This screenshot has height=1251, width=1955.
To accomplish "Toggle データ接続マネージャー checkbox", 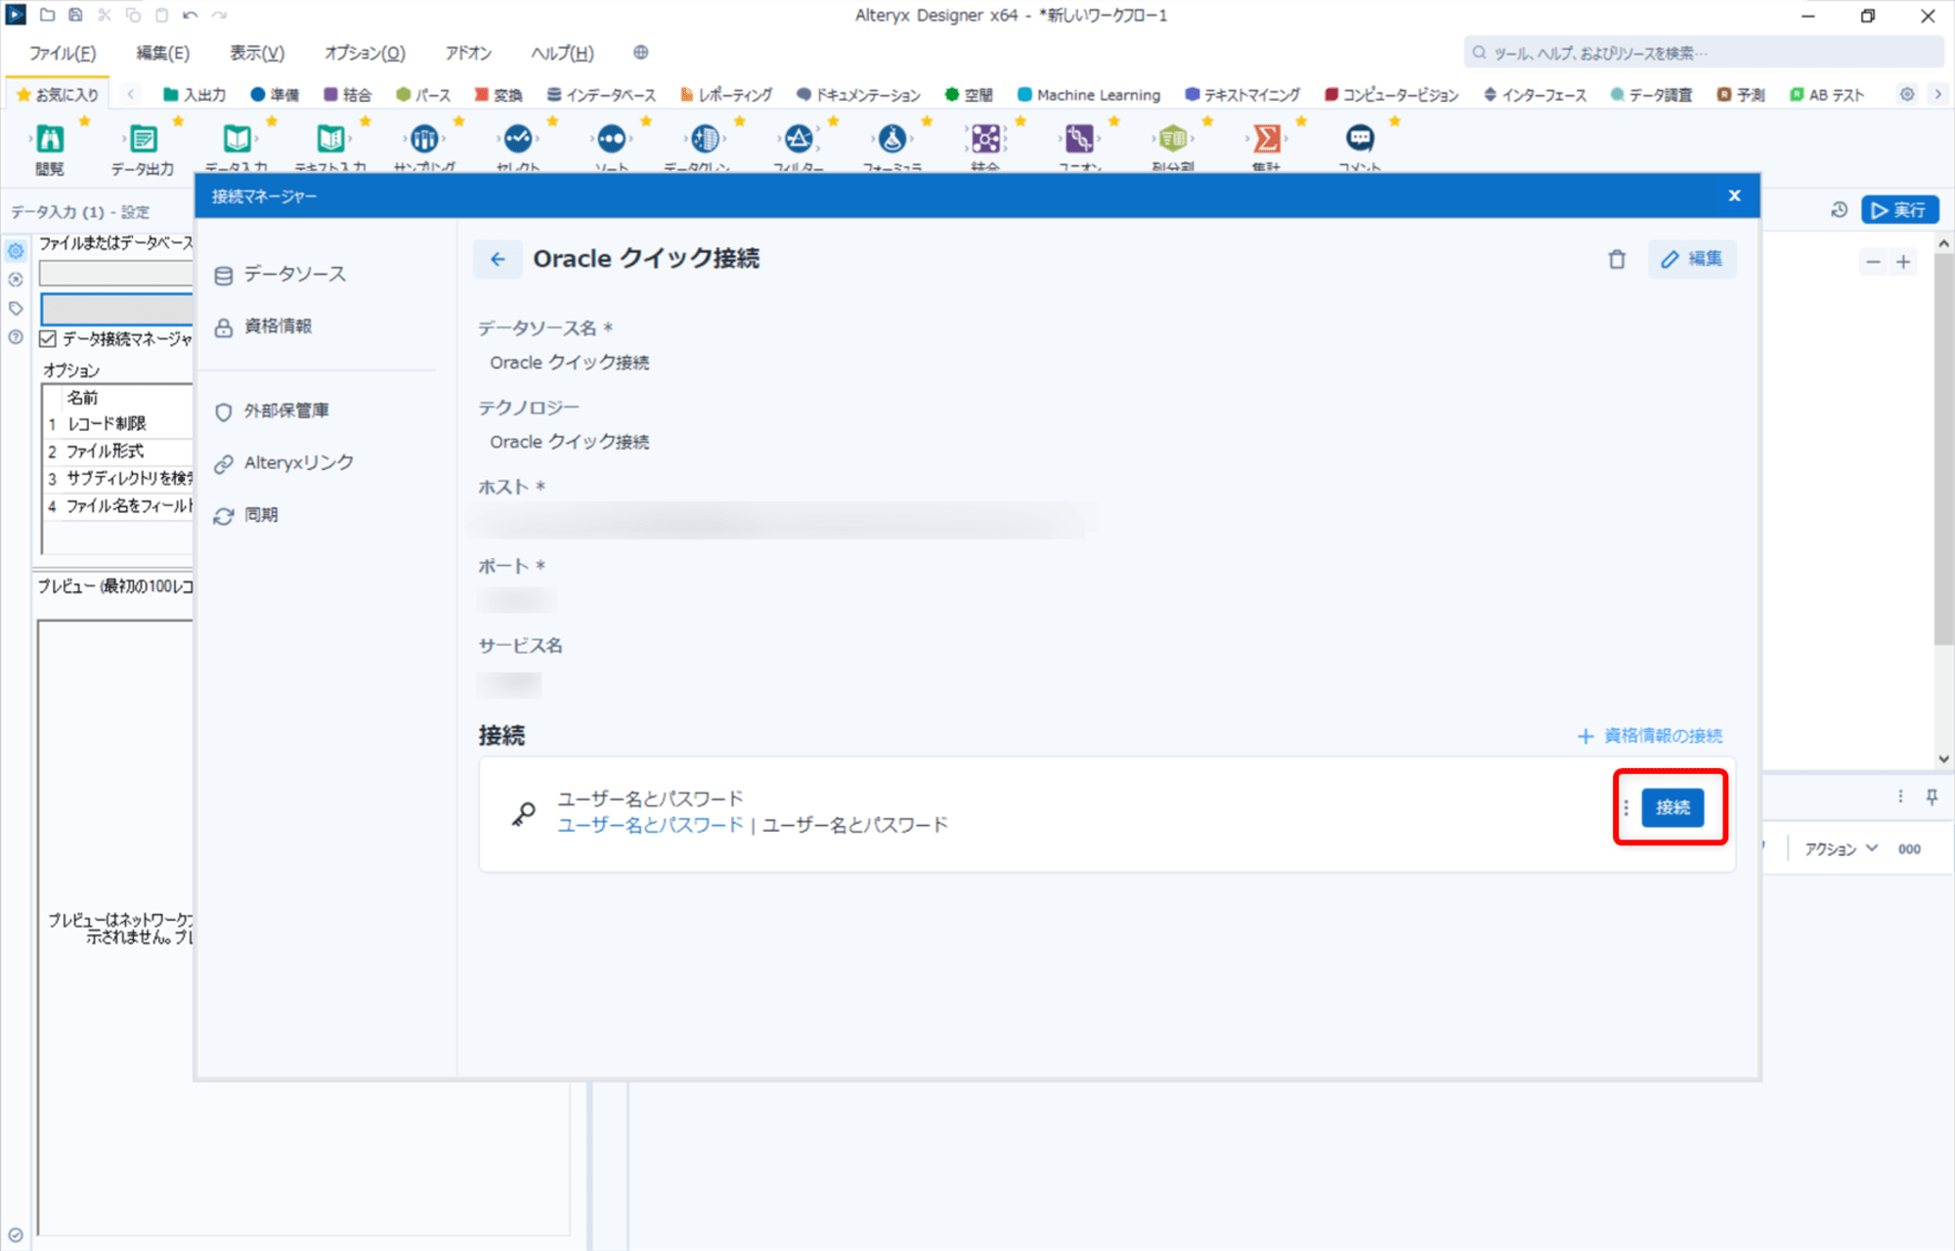I will [48, 339].
